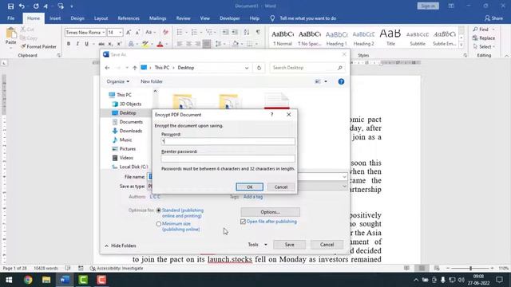Select Standard publishing radio option

158,210
